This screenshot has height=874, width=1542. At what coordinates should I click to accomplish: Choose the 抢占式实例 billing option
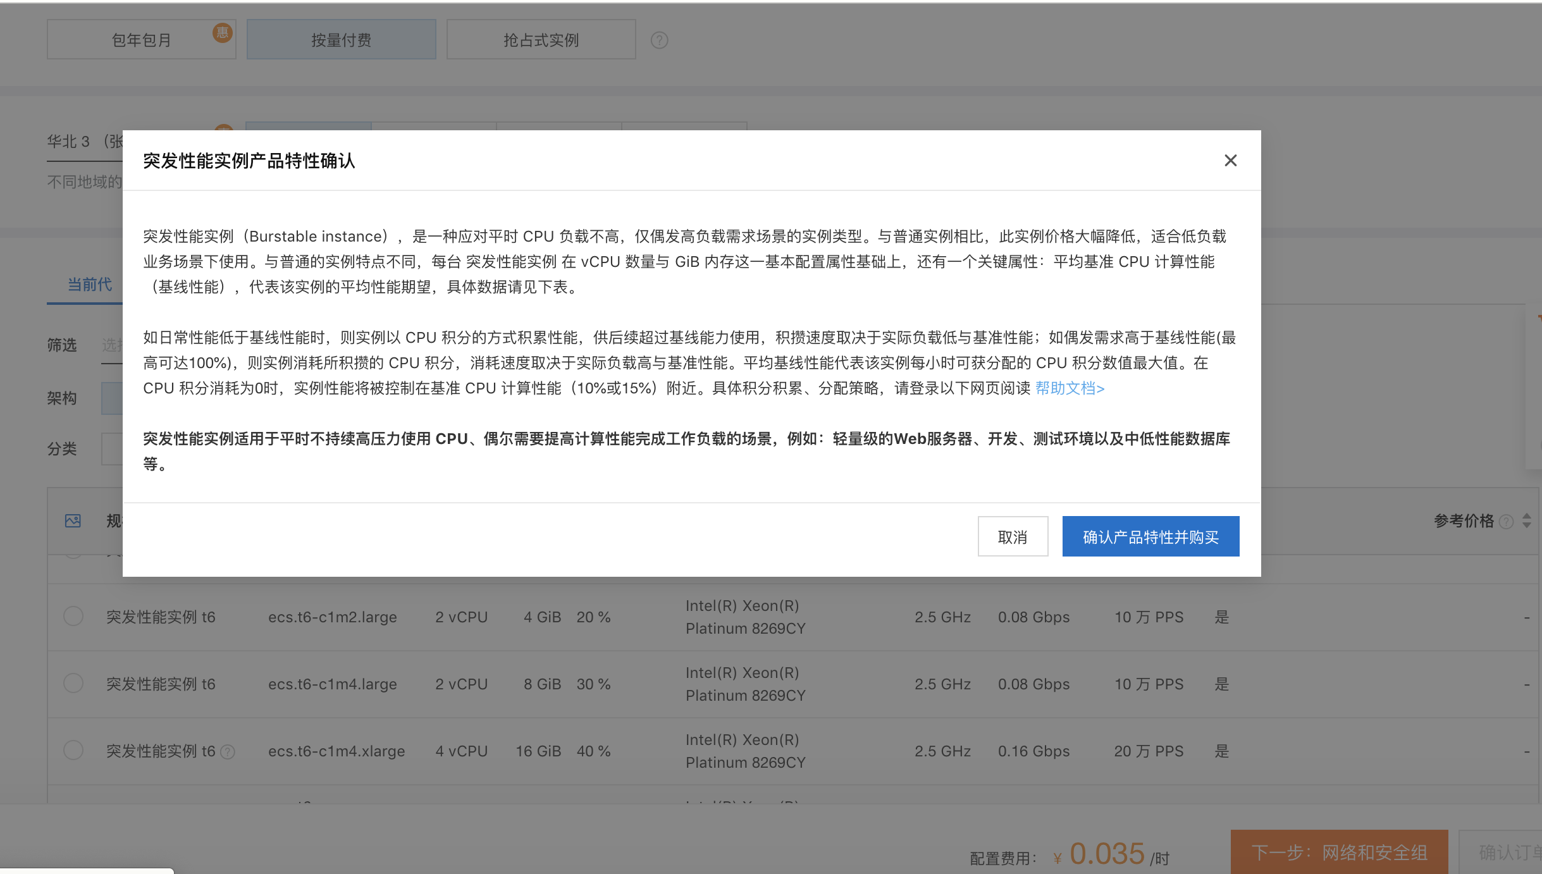coord(541,40)
